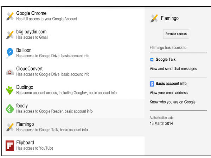
Task: Select the Duolingo app name
Action: tap(25, 87)
